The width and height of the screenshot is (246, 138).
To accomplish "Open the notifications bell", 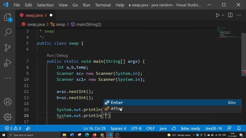I will pos(239,128).
